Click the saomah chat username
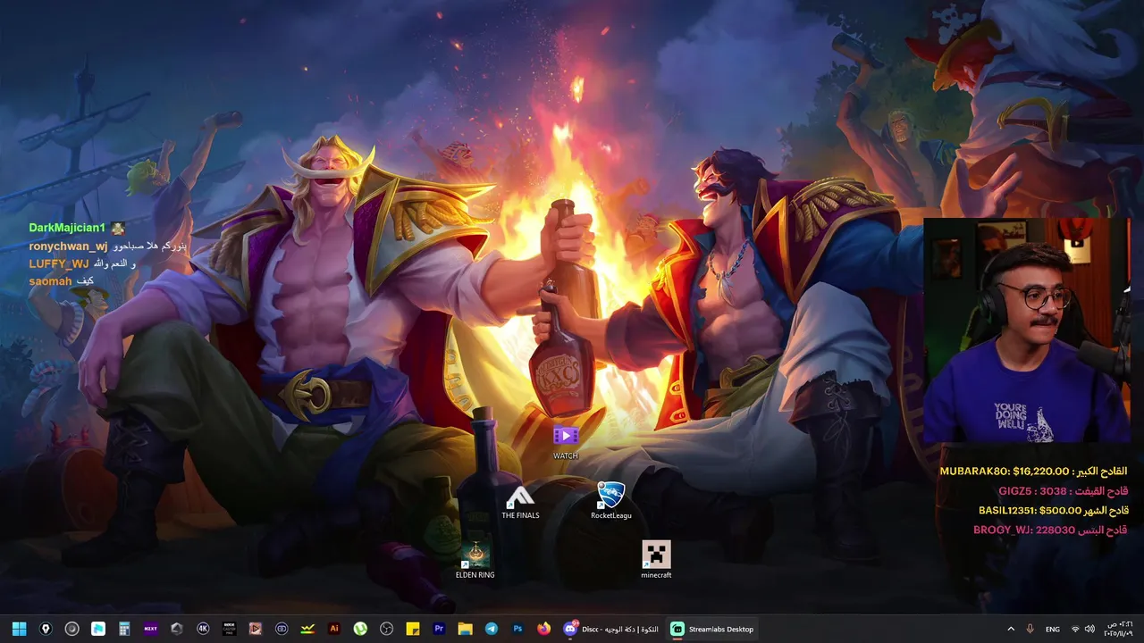Viewport: 1144px width, 643px height. 50,281
